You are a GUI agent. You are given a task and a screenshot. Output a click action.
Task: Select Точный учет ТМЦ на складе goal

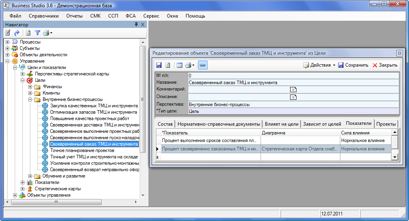click(x=94, y=157)
